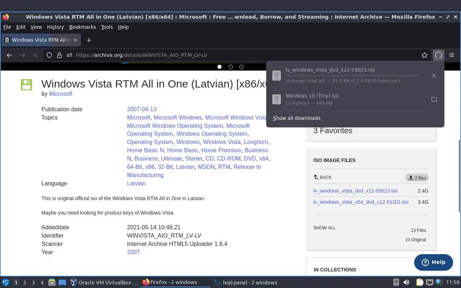Click the 11:58 panel clock
Screen dimensions: 461x288
[x=453, y=283]
